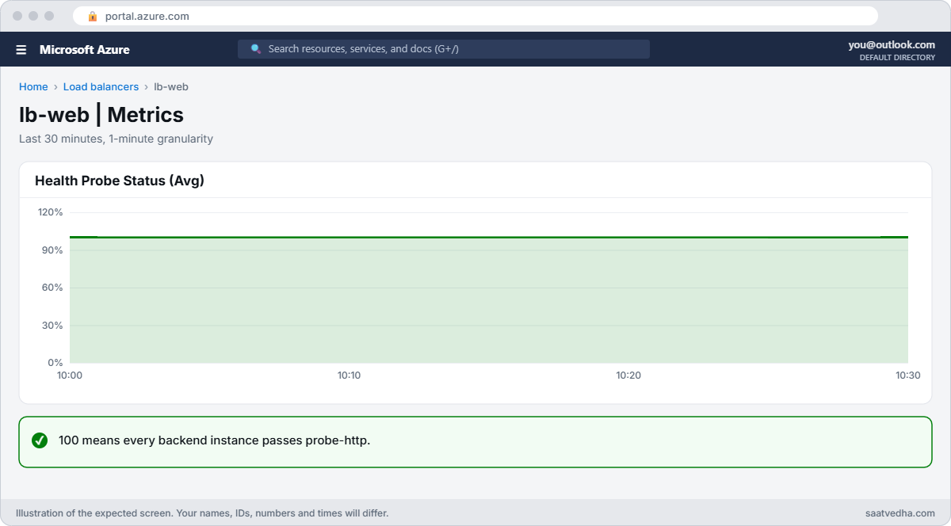This screenshot has width=951, height=526.
Task: Click the green health probe chart line
Action: coord(489,237)
